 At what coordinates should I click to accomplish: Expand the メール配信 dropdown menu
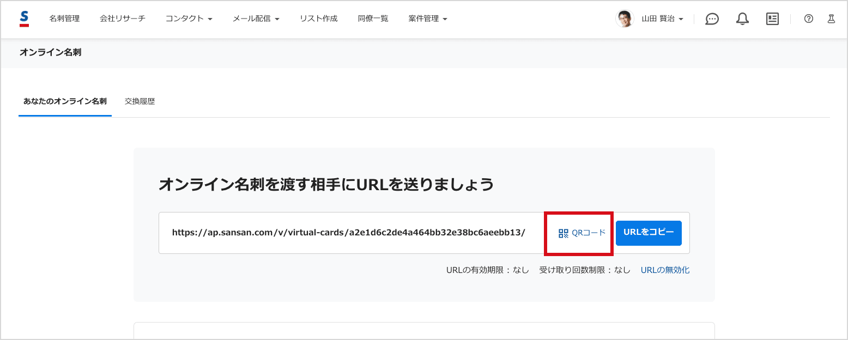tap(256, 19)
